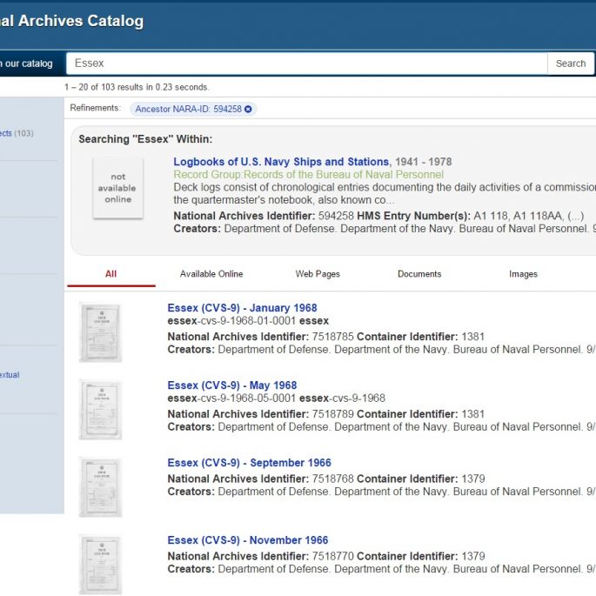Click the Search button
The width and height of the screenshot is (596, 596).
570,64
